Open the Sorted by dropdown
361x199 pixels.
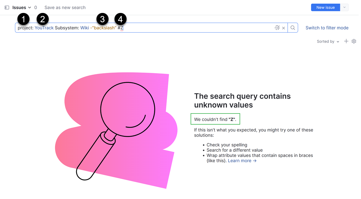tap(328, 42)
